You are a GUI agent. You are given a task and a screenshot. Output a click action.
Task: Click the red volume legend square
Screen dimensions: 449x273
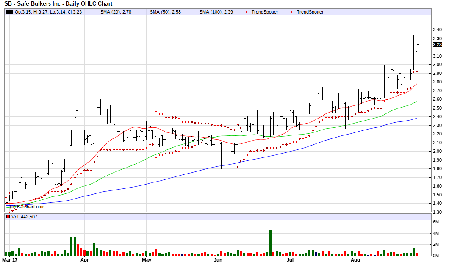click(x=8, y=217)
